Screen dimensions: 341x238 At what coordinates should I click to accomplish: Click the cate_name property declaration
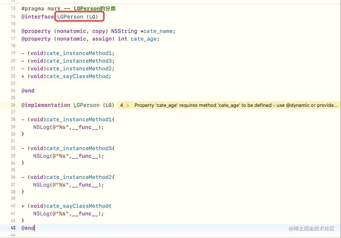point(98,31)
